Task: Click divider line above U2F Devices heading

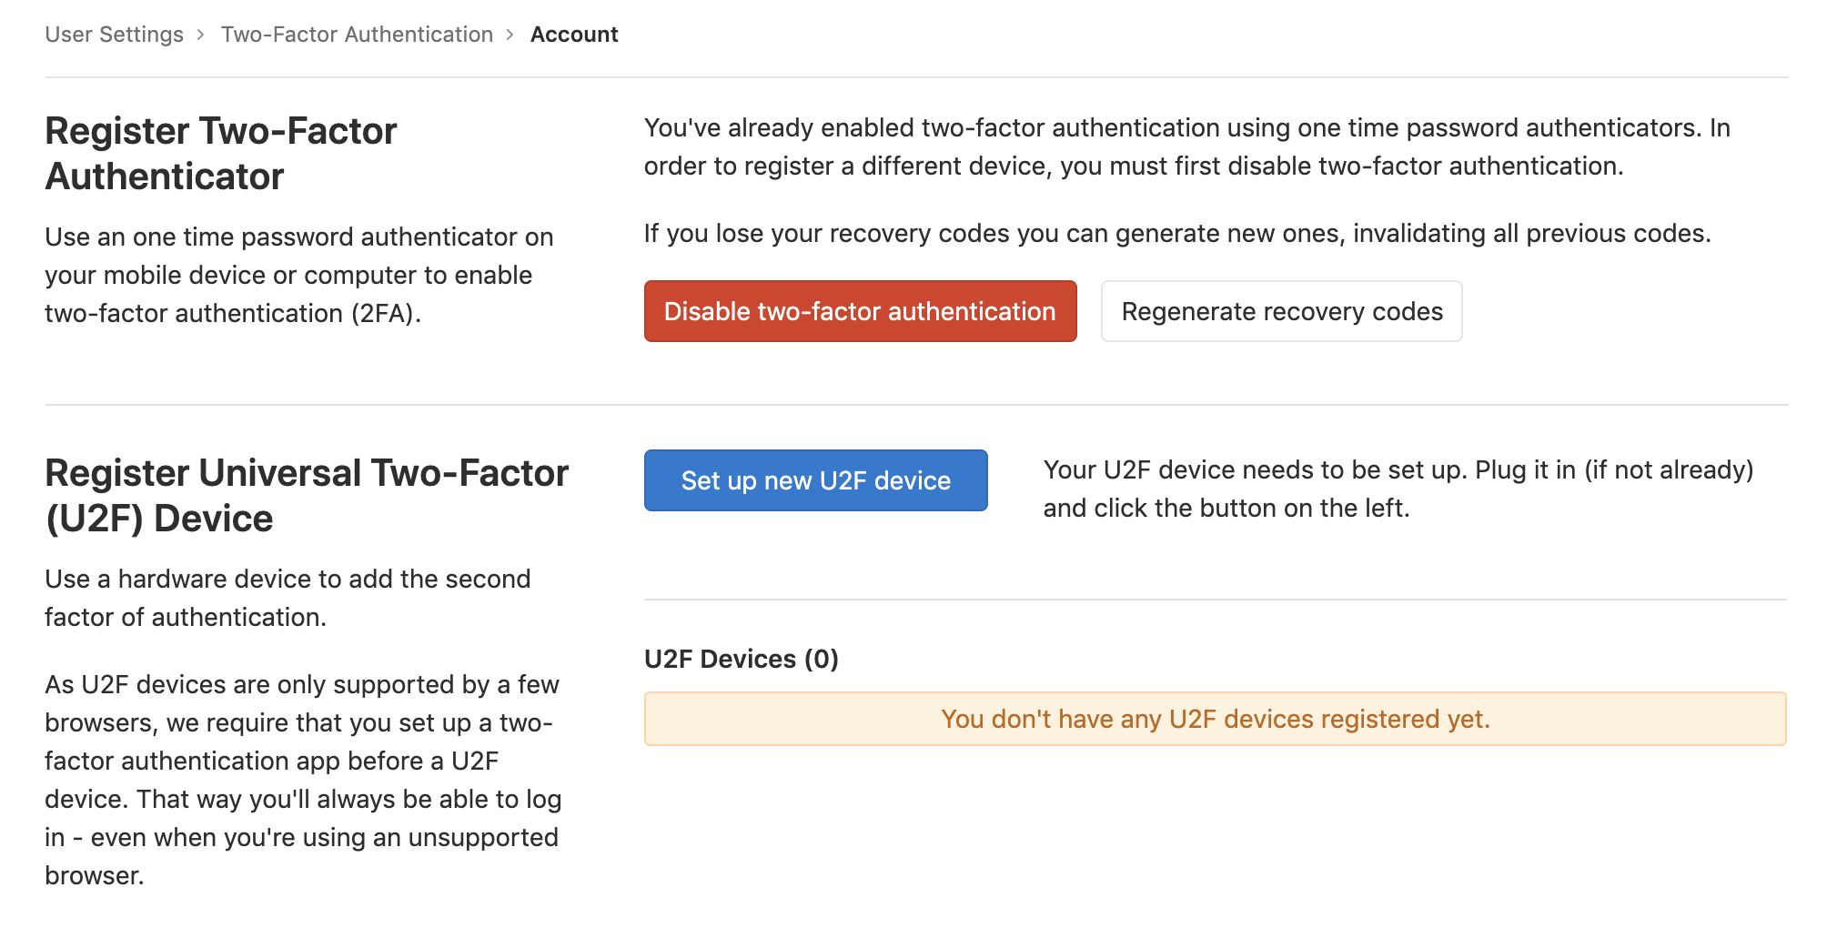Action: pos(1215,600)
